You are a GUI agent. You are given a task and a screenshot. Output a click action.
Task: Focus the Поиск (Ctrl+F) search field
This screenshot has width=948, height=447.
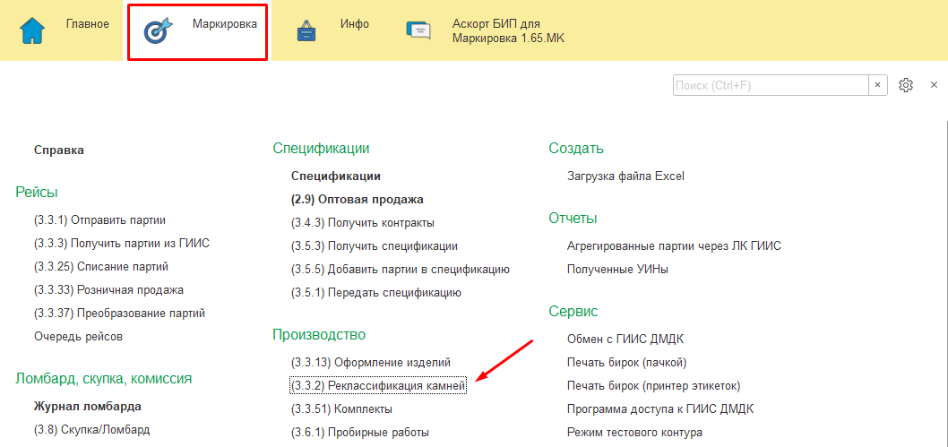(771, 85)
